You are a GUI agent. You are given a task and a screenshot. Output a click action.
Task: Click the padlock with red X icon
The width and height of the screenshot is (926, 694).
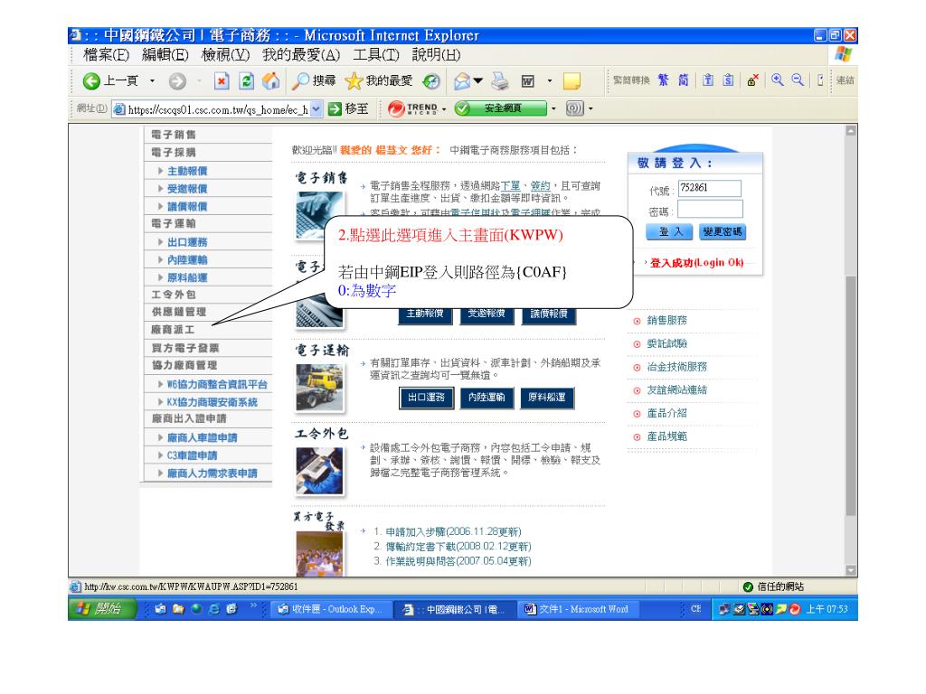click(x=752, y=80)
